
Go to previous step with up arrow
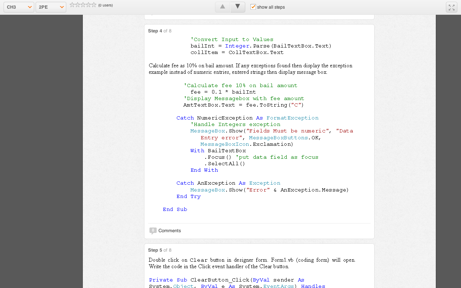[223, 7]
